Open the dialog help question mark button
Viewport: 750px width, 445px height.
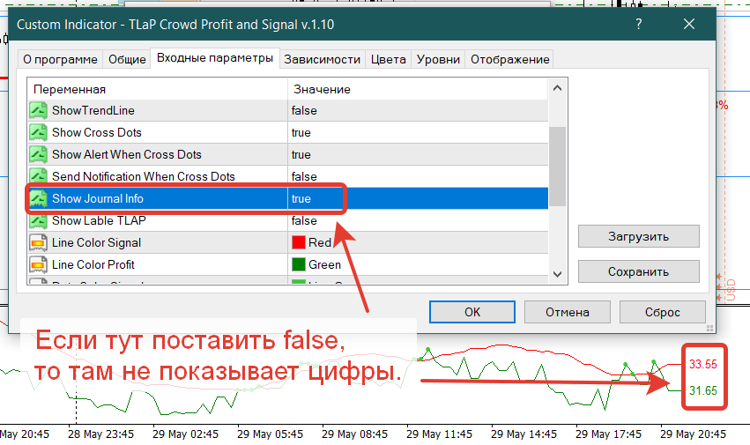coord(639,24)
